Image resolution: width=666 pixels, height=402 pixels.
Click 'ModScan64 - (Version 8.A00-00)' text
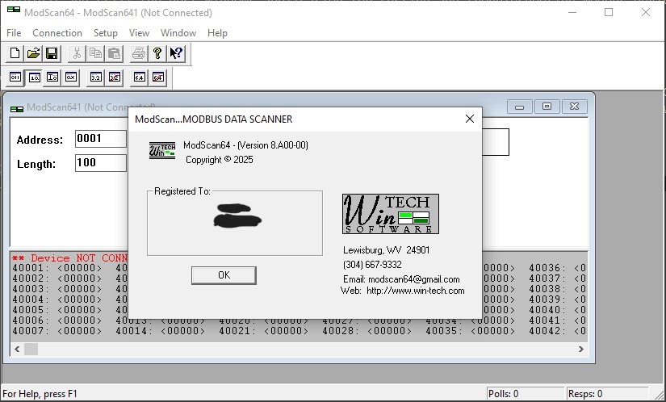point(245,145)
